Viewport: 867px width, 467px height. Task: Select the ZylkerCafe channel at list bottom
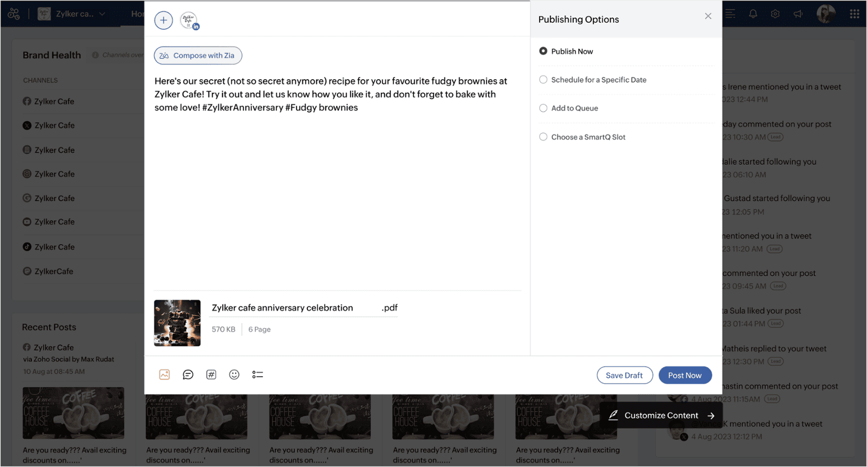click(48, 271)
